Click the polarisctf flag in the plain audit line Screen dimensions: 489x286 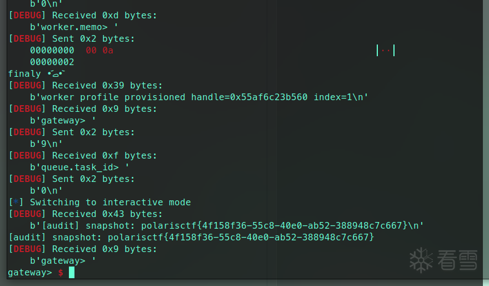241,237
